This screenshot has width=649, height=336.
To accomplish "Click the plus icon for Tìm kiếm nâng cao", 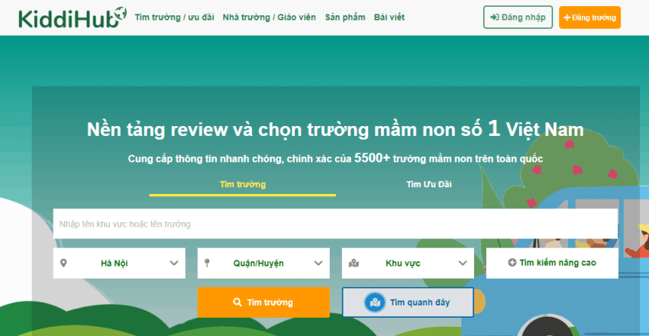I will (x=512, y=263).
